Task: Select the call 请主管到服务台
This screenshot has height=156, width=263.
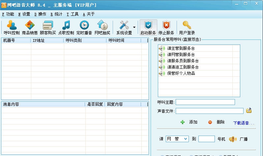Action: [181, 48]
